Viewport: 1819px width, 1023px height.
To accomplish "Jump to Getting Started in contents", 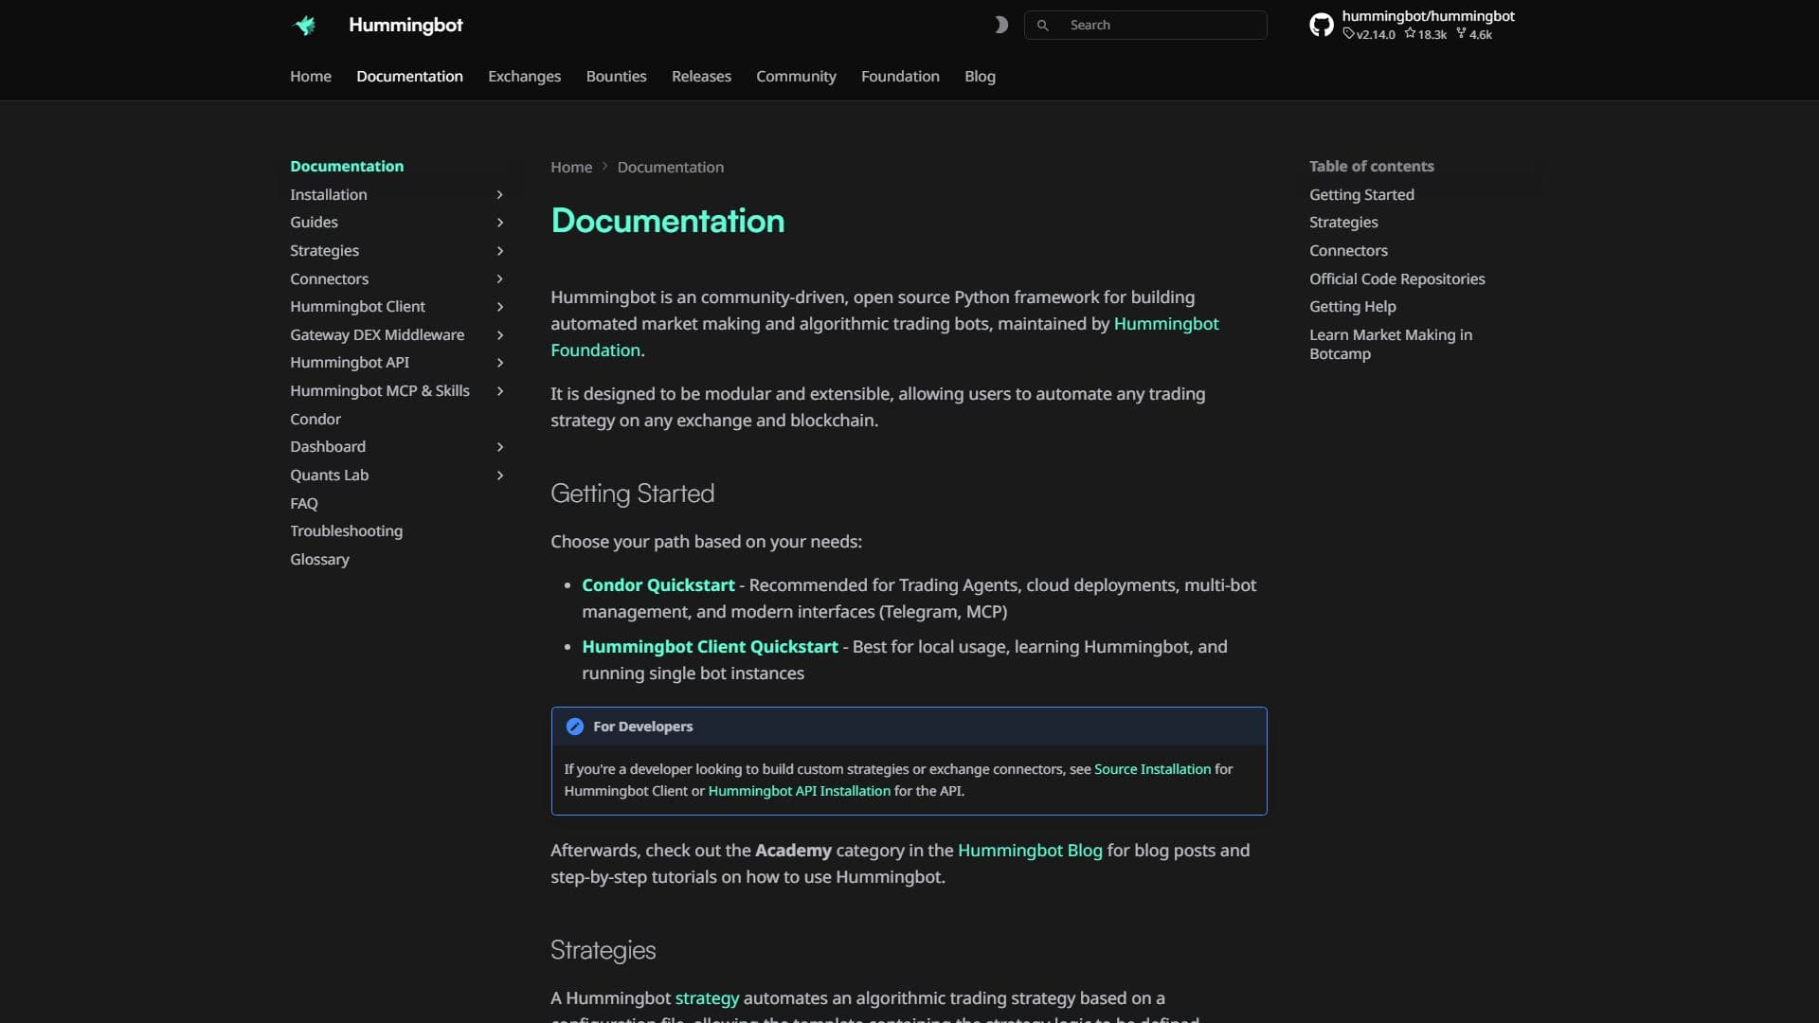I will [x=1361, y=194].
